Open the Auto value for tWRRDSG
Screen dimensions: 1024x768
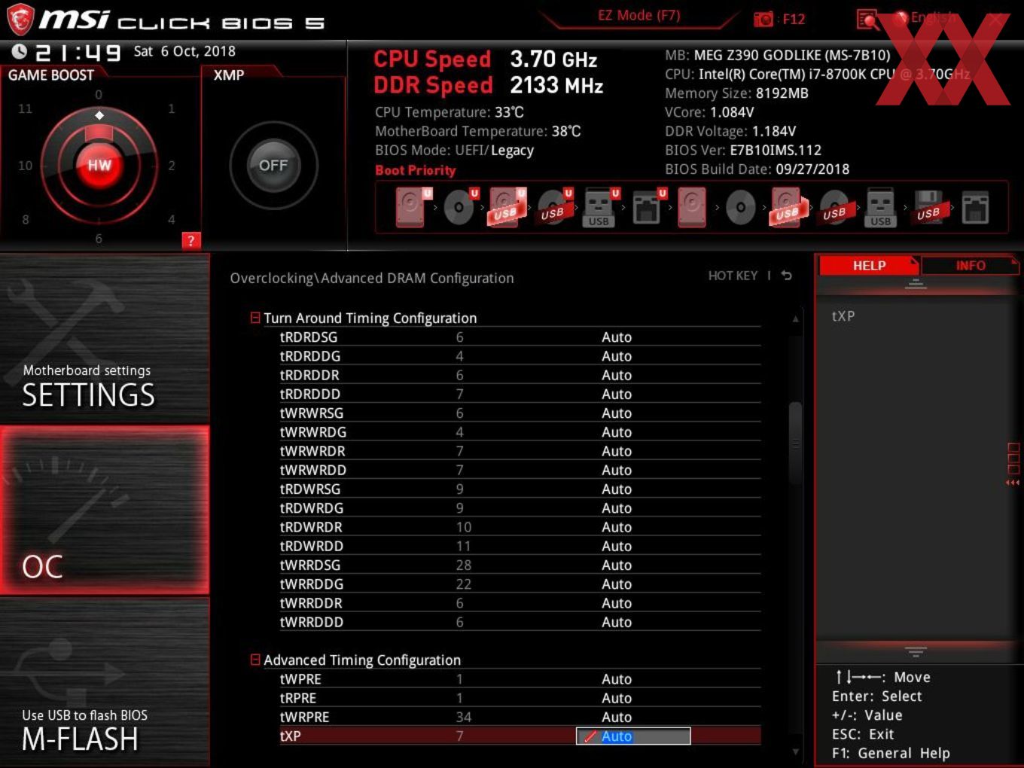617,565
